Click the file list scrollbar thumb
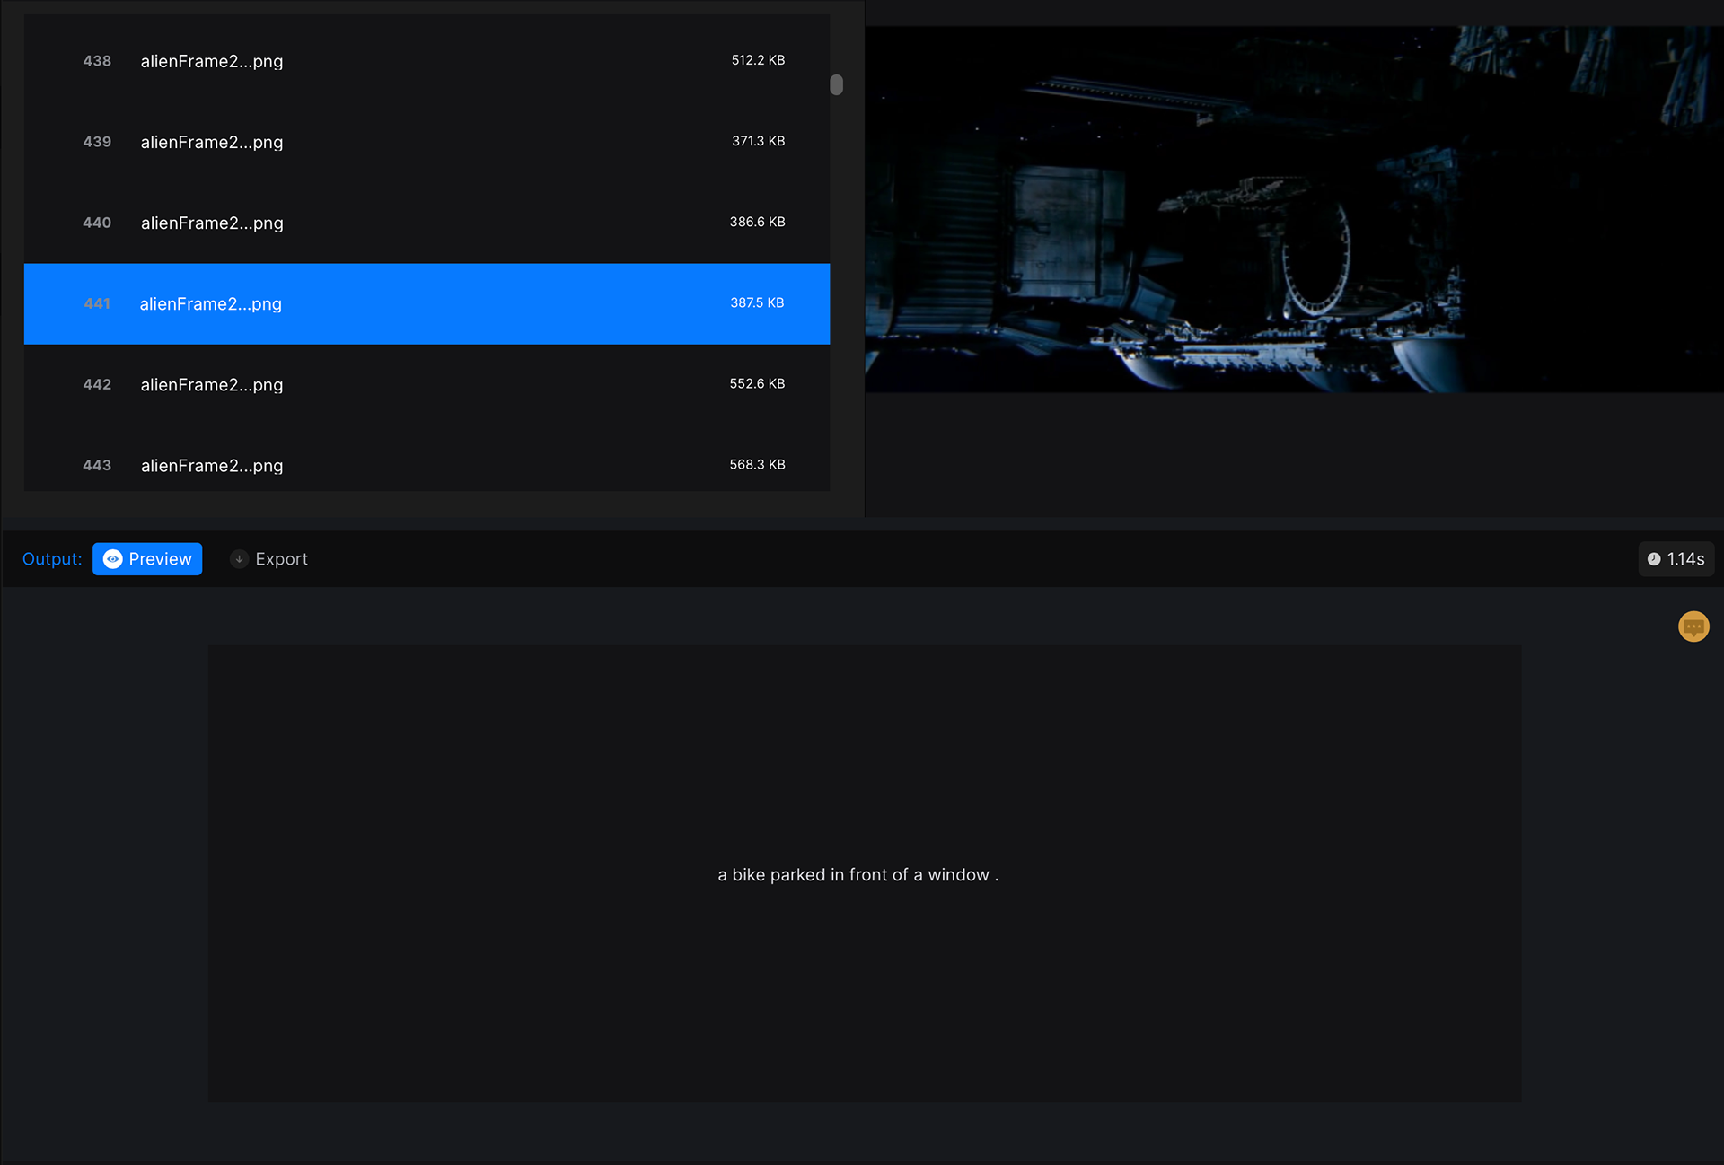 836,84
